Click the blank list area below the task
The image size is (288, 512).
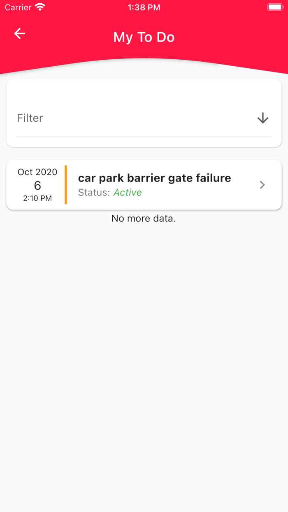pyautogui.click(x=144, y=350)
